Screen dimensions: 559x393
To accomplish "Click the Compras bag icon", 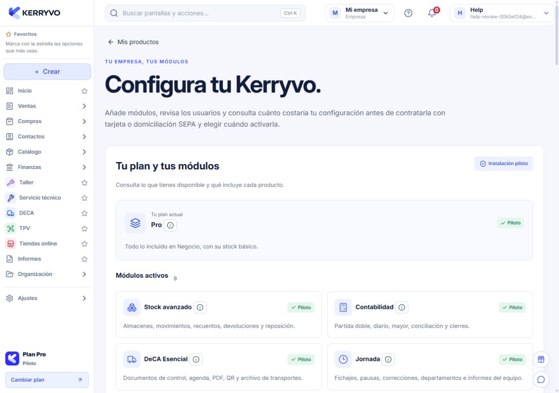I will point(10,121).
